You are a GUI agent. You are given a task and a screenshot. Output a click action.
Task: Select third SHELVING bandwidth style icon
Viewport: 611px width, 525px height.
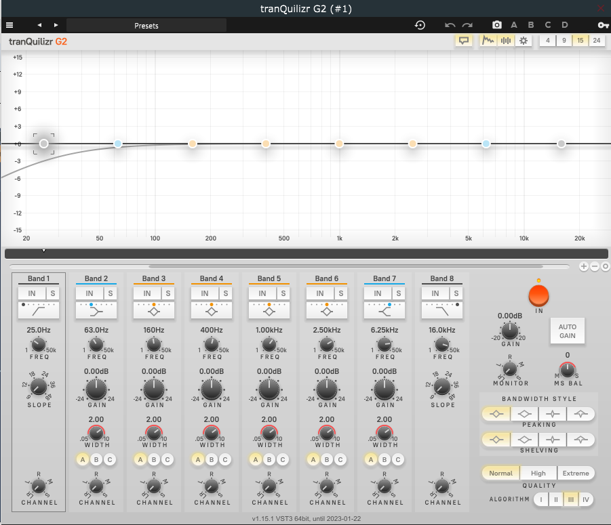tap(553, 440)
